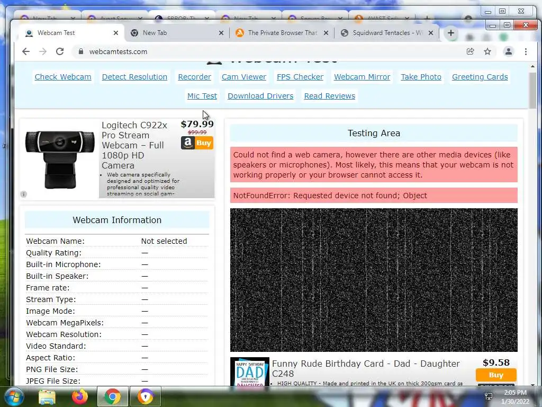Viewport: 542px width, 407px height.
Task: Launch Firefox from the taskbar
Action: 80,396
